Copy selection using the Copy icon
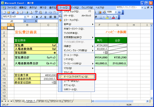The image size is (154, 107). click(50, 12)
